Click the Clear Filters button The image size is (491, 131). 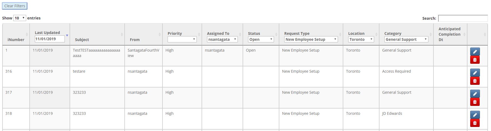pyautogui.click(x=15, y=6)
